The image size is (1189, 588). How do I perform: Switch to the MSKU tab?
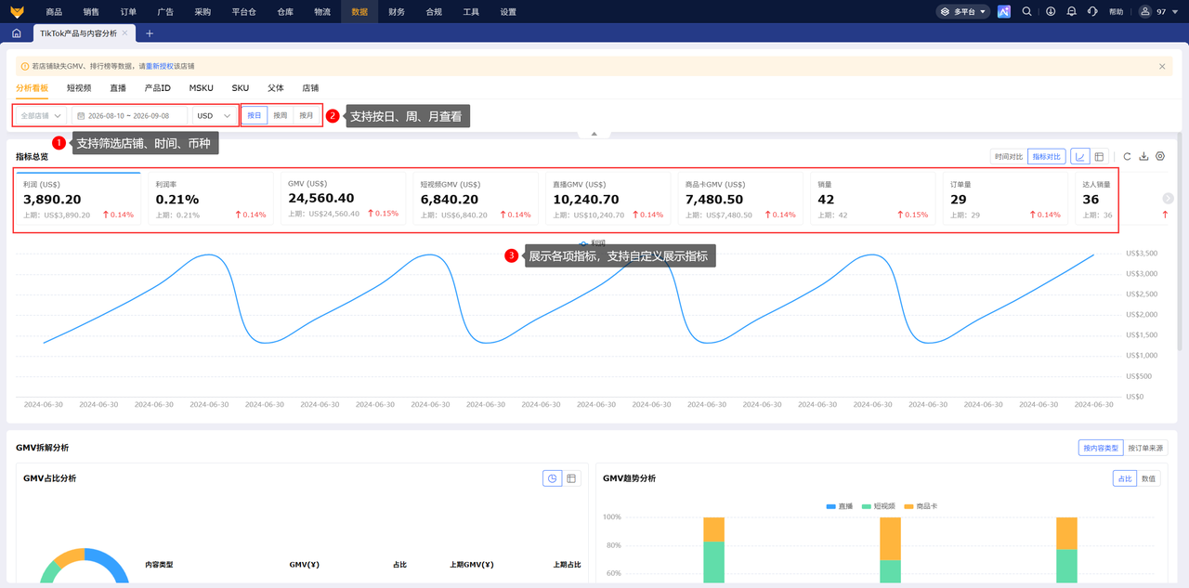click(202, 87)
